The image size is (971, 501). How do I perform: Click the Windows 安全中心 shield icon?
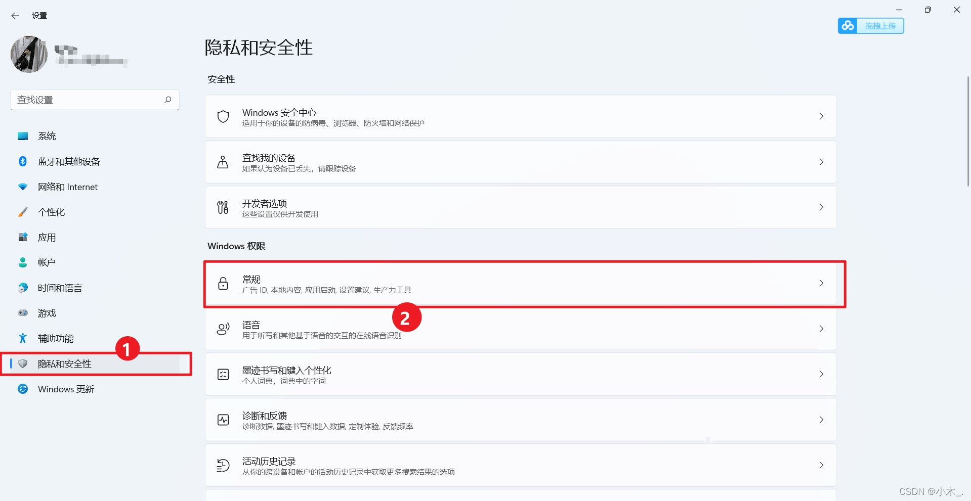point(223,116)
